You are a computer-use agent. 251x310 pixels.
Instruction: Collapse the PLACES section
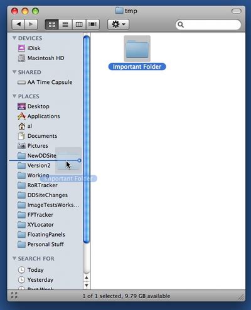tap(14, 96)
